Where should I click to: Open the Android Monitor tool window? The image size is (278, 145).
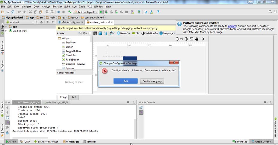pos(46,142)
